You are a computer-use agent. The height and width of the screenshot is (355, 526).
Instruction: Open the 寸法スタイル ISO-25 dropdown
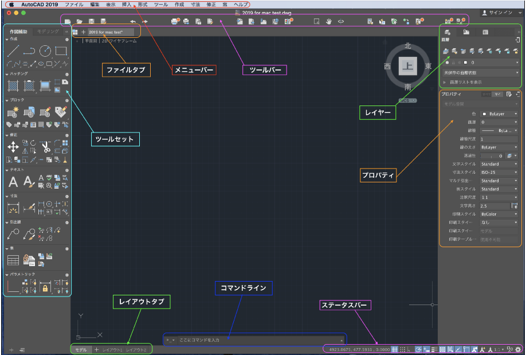tap(499, 172)
